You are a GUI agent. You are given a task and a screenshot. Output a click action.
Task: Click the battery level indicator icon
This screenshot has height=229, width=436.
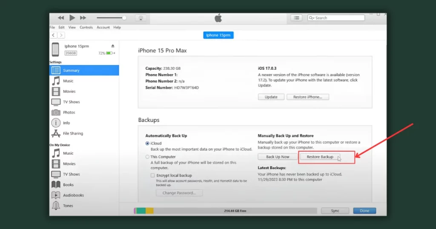click(109, 53)
